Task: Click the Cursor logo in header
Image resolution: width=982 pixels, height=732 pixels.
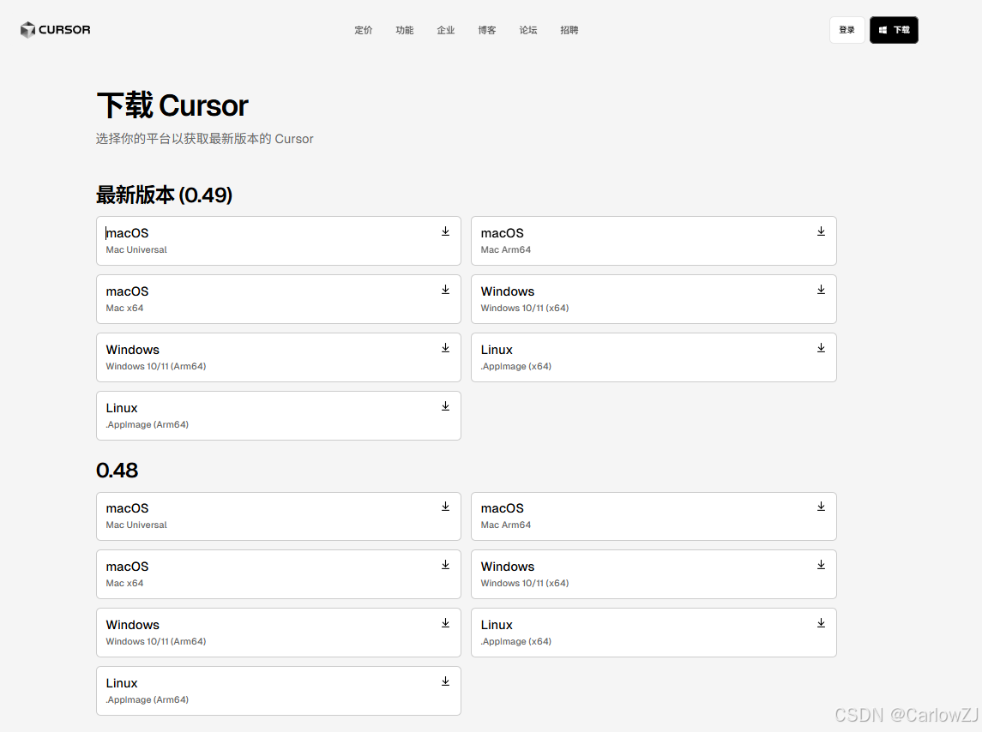Action: (55, 29)
